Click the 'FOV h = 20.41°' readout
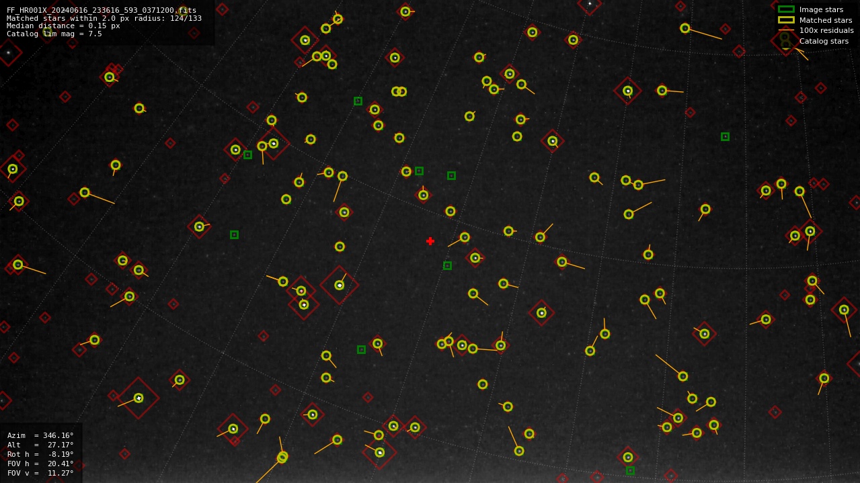This screenshot has height=483, width=860. coord(40,464)
